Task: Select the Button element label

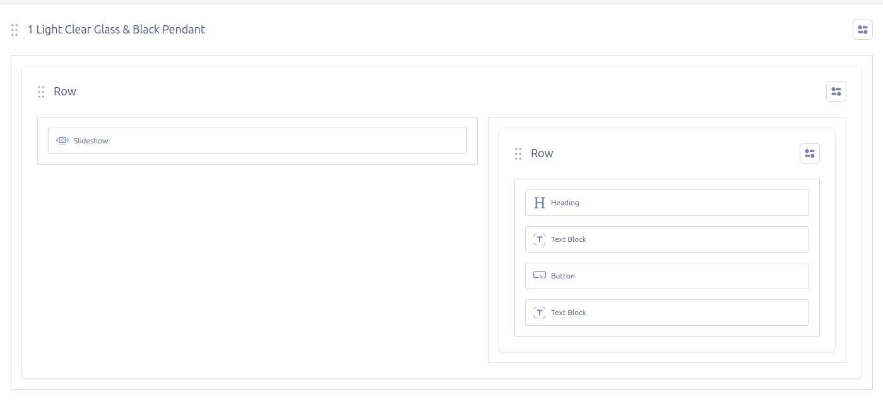Action: tap(562, 276)
